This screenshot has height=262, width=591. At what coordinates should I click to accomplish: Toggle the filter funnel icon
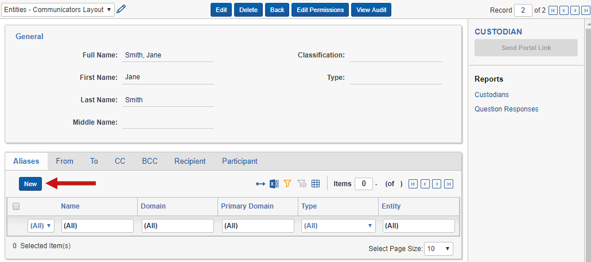(287, 184)
